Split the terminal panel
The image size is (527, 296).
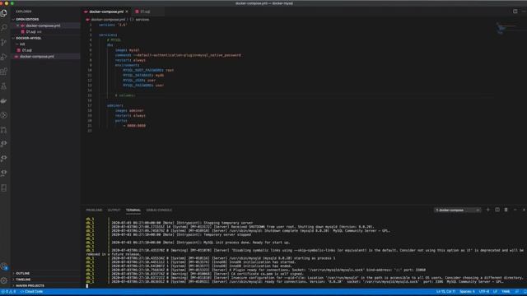(x=497, y=210)
